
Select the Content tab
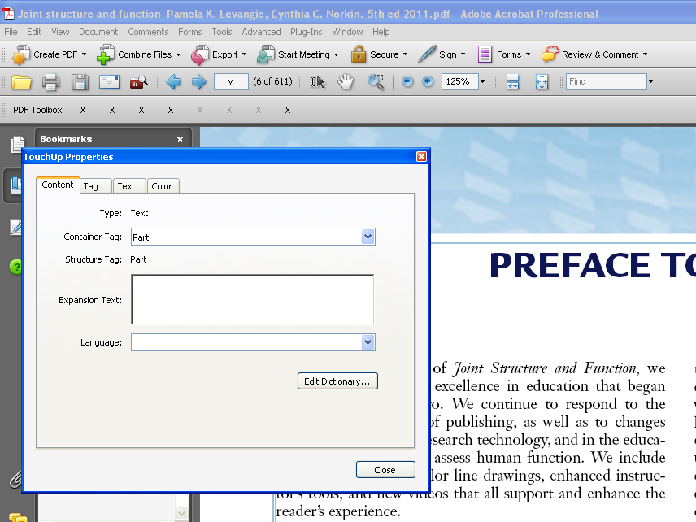pyautogui.click(x=58, y=185)
